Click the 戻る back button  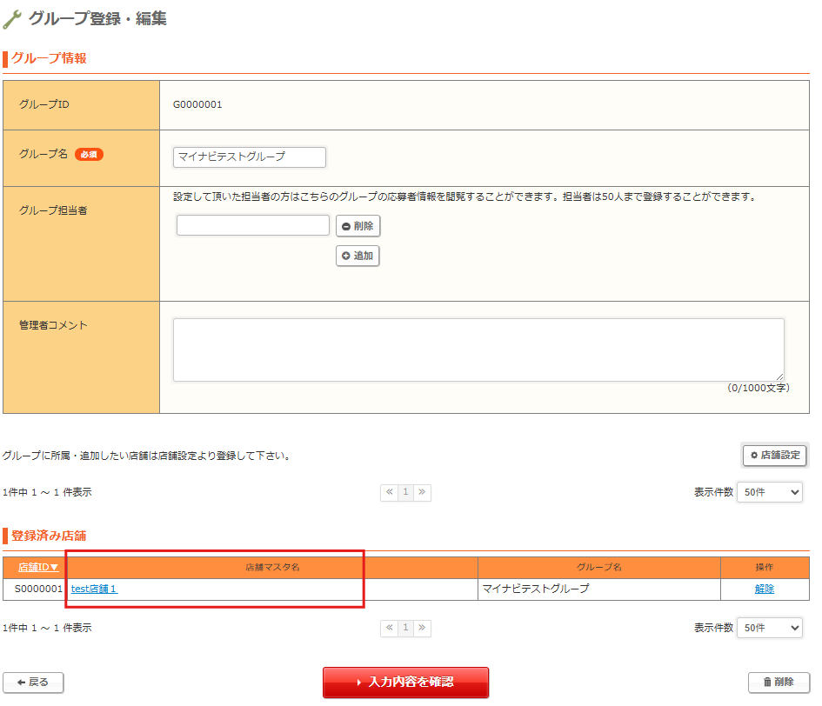click(33, 683)
